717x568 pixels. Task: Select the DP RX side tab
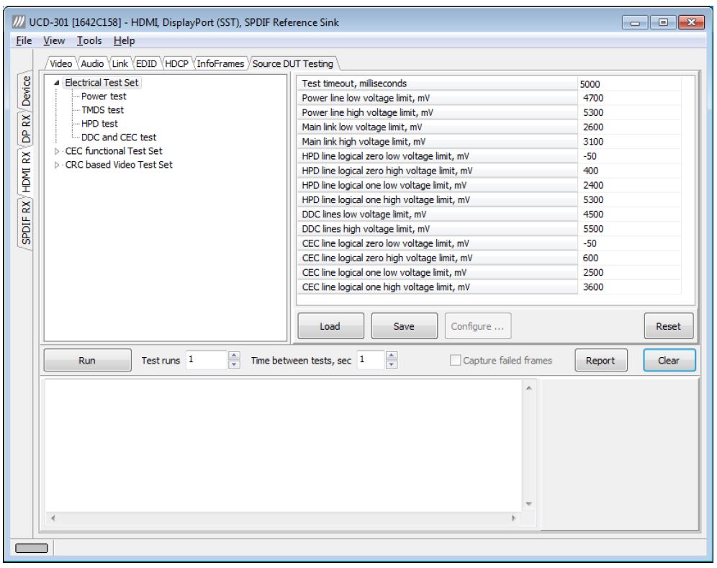pyautogui.click(x=26, y=129)
